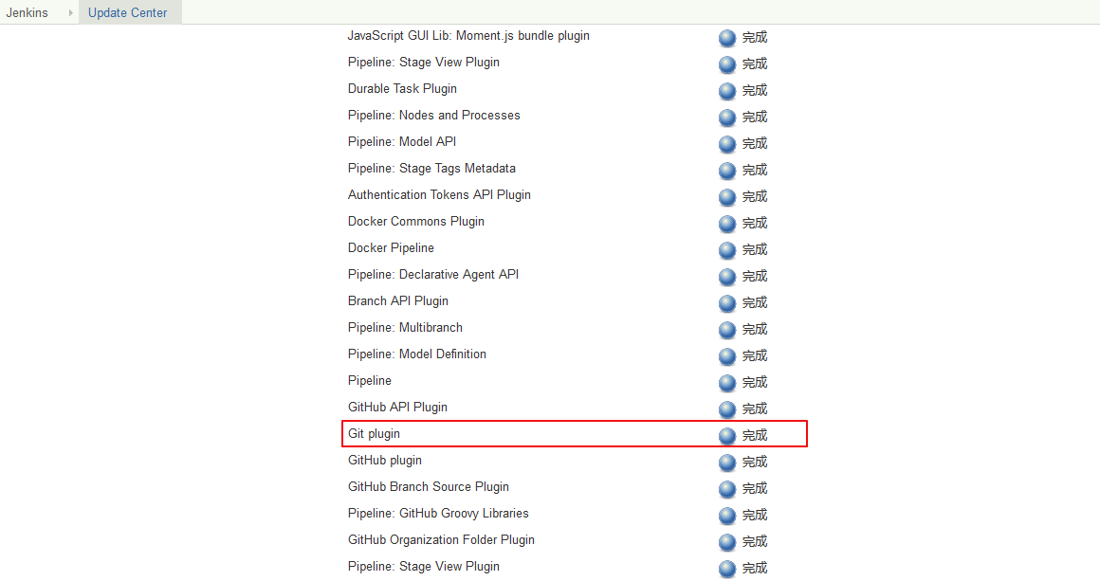Click status ball beside Pipeline: Nodes and Processes
The image size is (1100, 581).
click(x=727, y=118)
